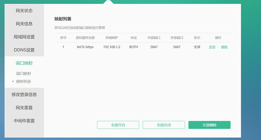Click the 状态 column header
The width and height of the screenshot is (261, 140).
(x=197, y=38)
